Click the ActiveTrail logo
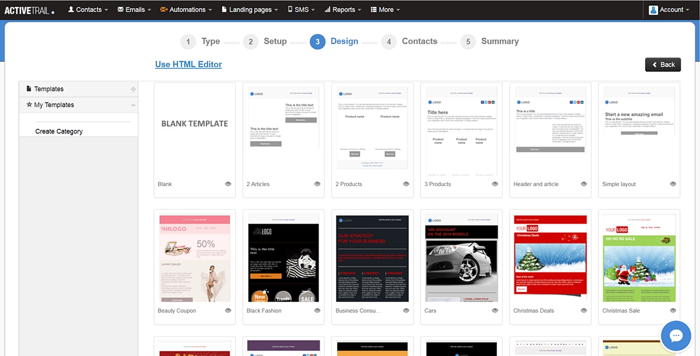Viewport: 700px width, 356px height. pyautogui.click(x=29, y=10)
